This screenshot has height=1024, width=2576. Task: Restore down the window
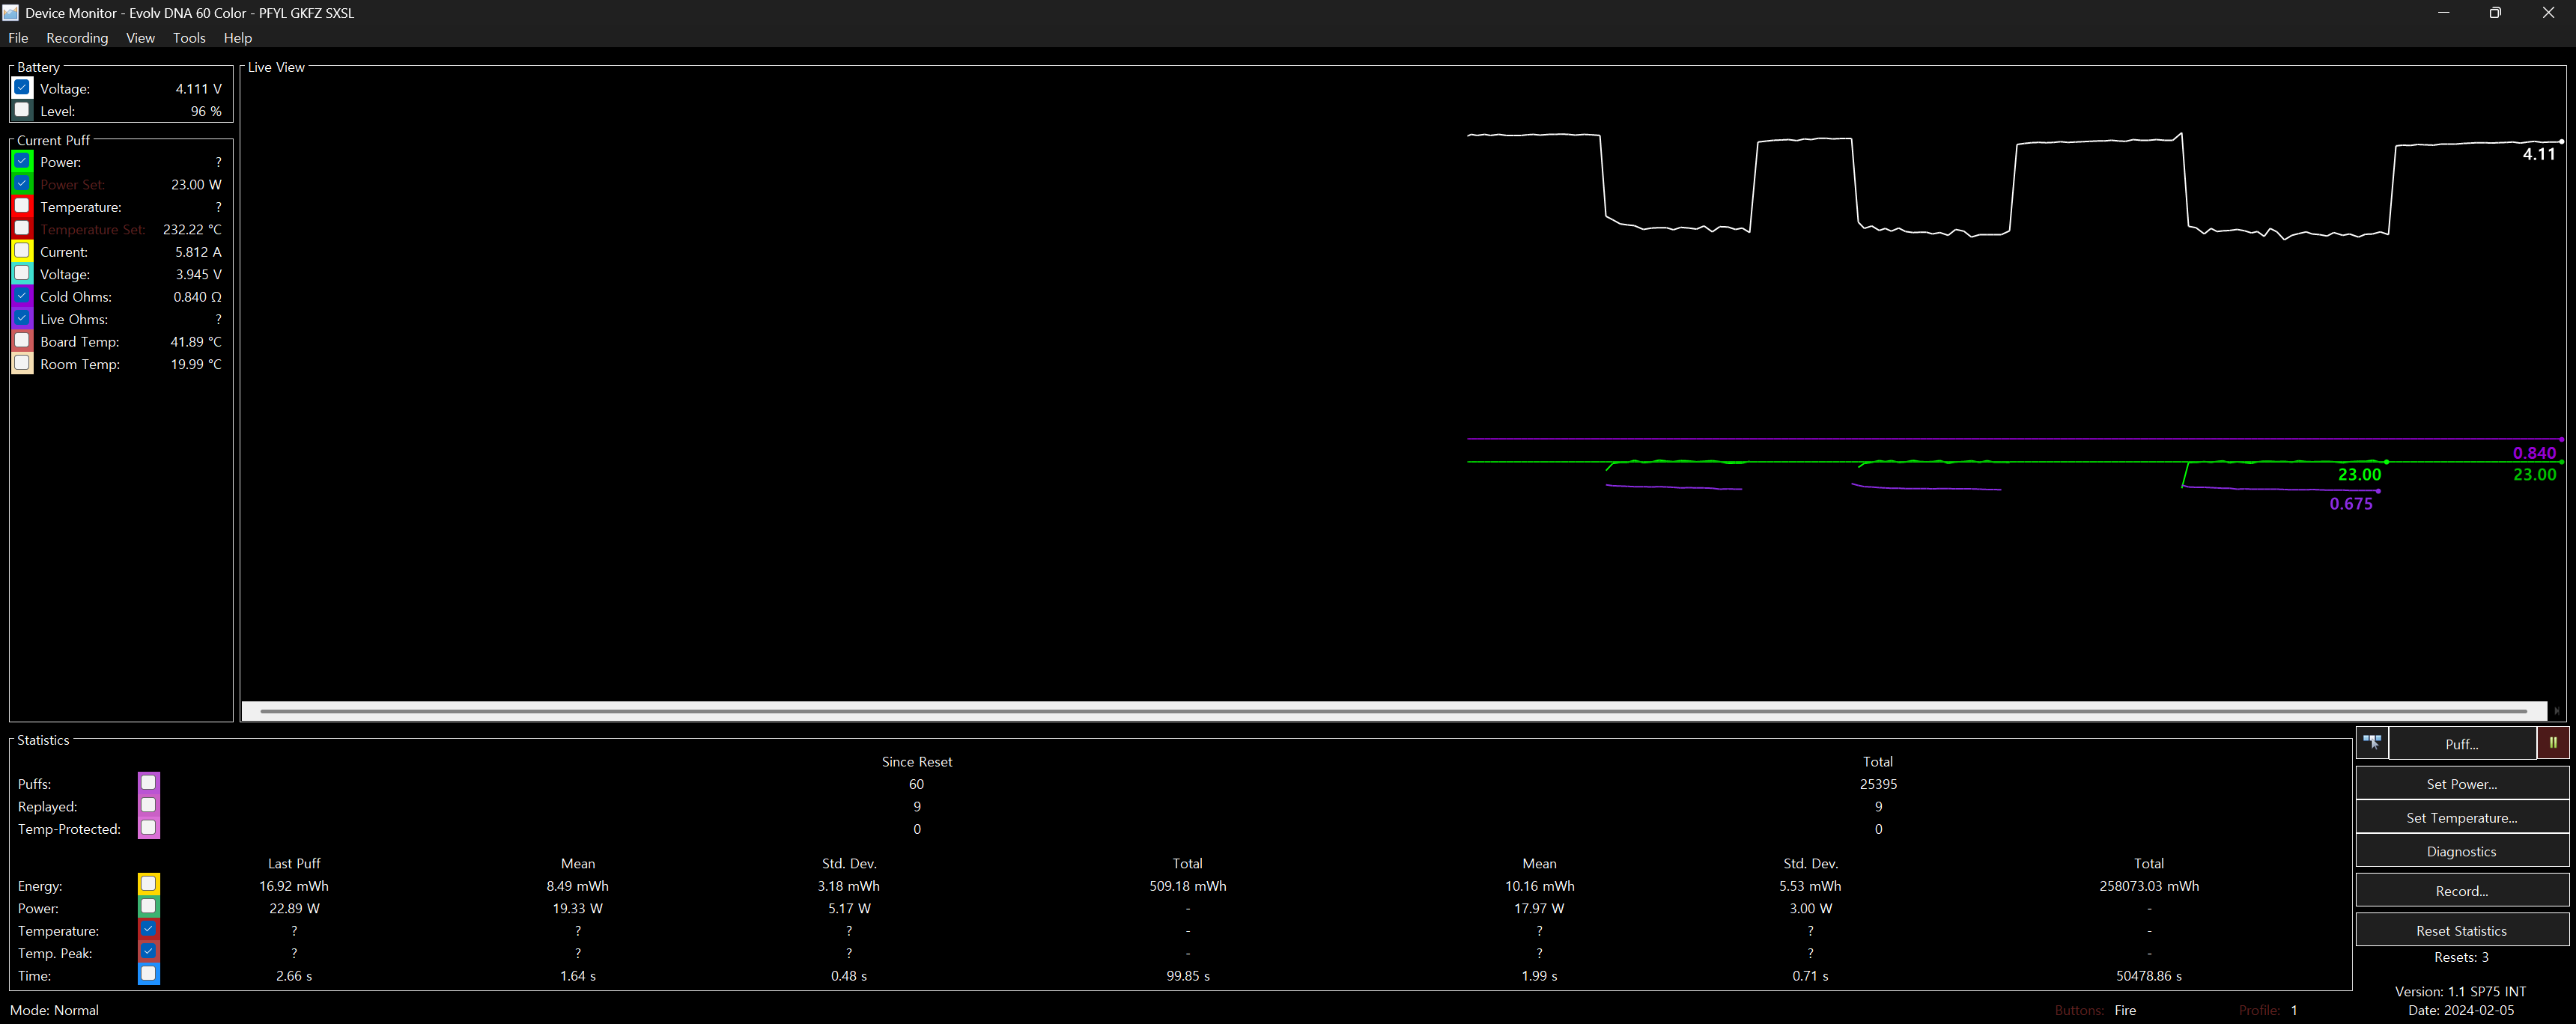[x=2495, y=13]
